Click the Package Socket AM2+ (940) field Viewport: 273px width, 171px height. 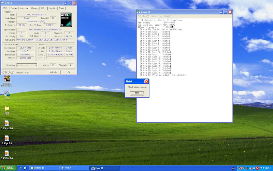point(36,22)
